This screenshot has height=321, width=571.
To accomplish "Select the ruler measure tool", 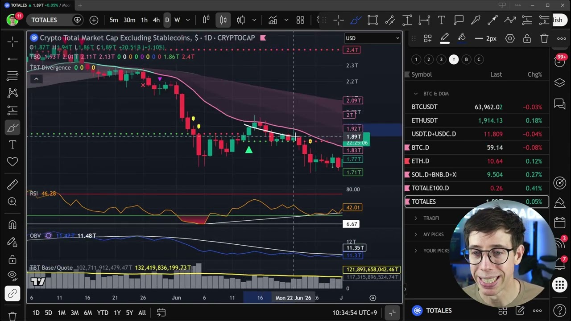I will [12, 185].
